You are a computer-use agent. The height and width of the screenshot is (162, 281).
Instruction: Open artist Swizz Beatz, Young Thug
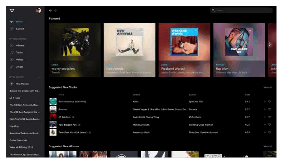coord(146,117)
